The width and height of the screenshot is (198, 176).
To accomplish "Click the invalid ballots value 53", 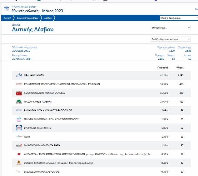I will pos(173,59).
